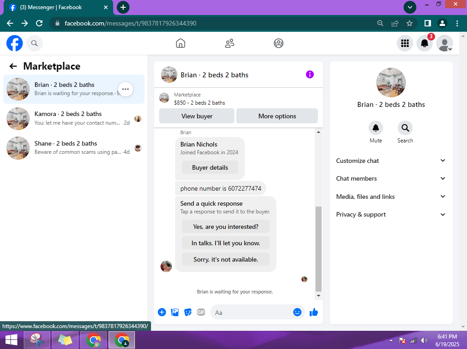Expand Media, files and links
The height and width of the screenshot is (349, 467).
tap(391, 197)
